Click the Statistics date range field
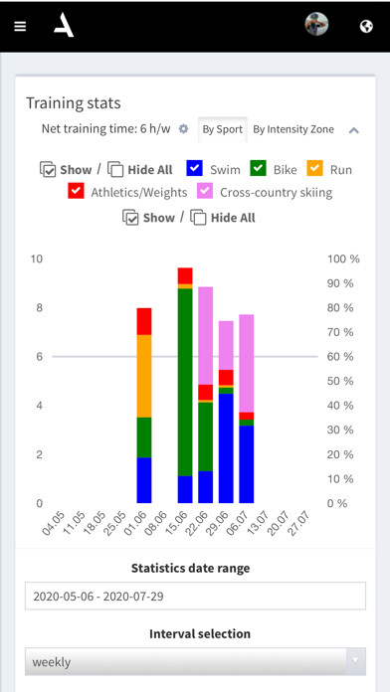Screen dimensions: 390x692 coord(195,596)
